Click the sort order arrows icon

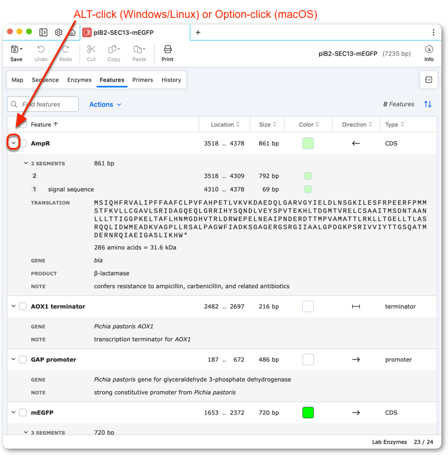click(x=428, y=104)
